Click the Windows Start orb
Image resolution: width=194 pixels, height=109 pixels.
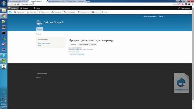click(x=4, y=3)
